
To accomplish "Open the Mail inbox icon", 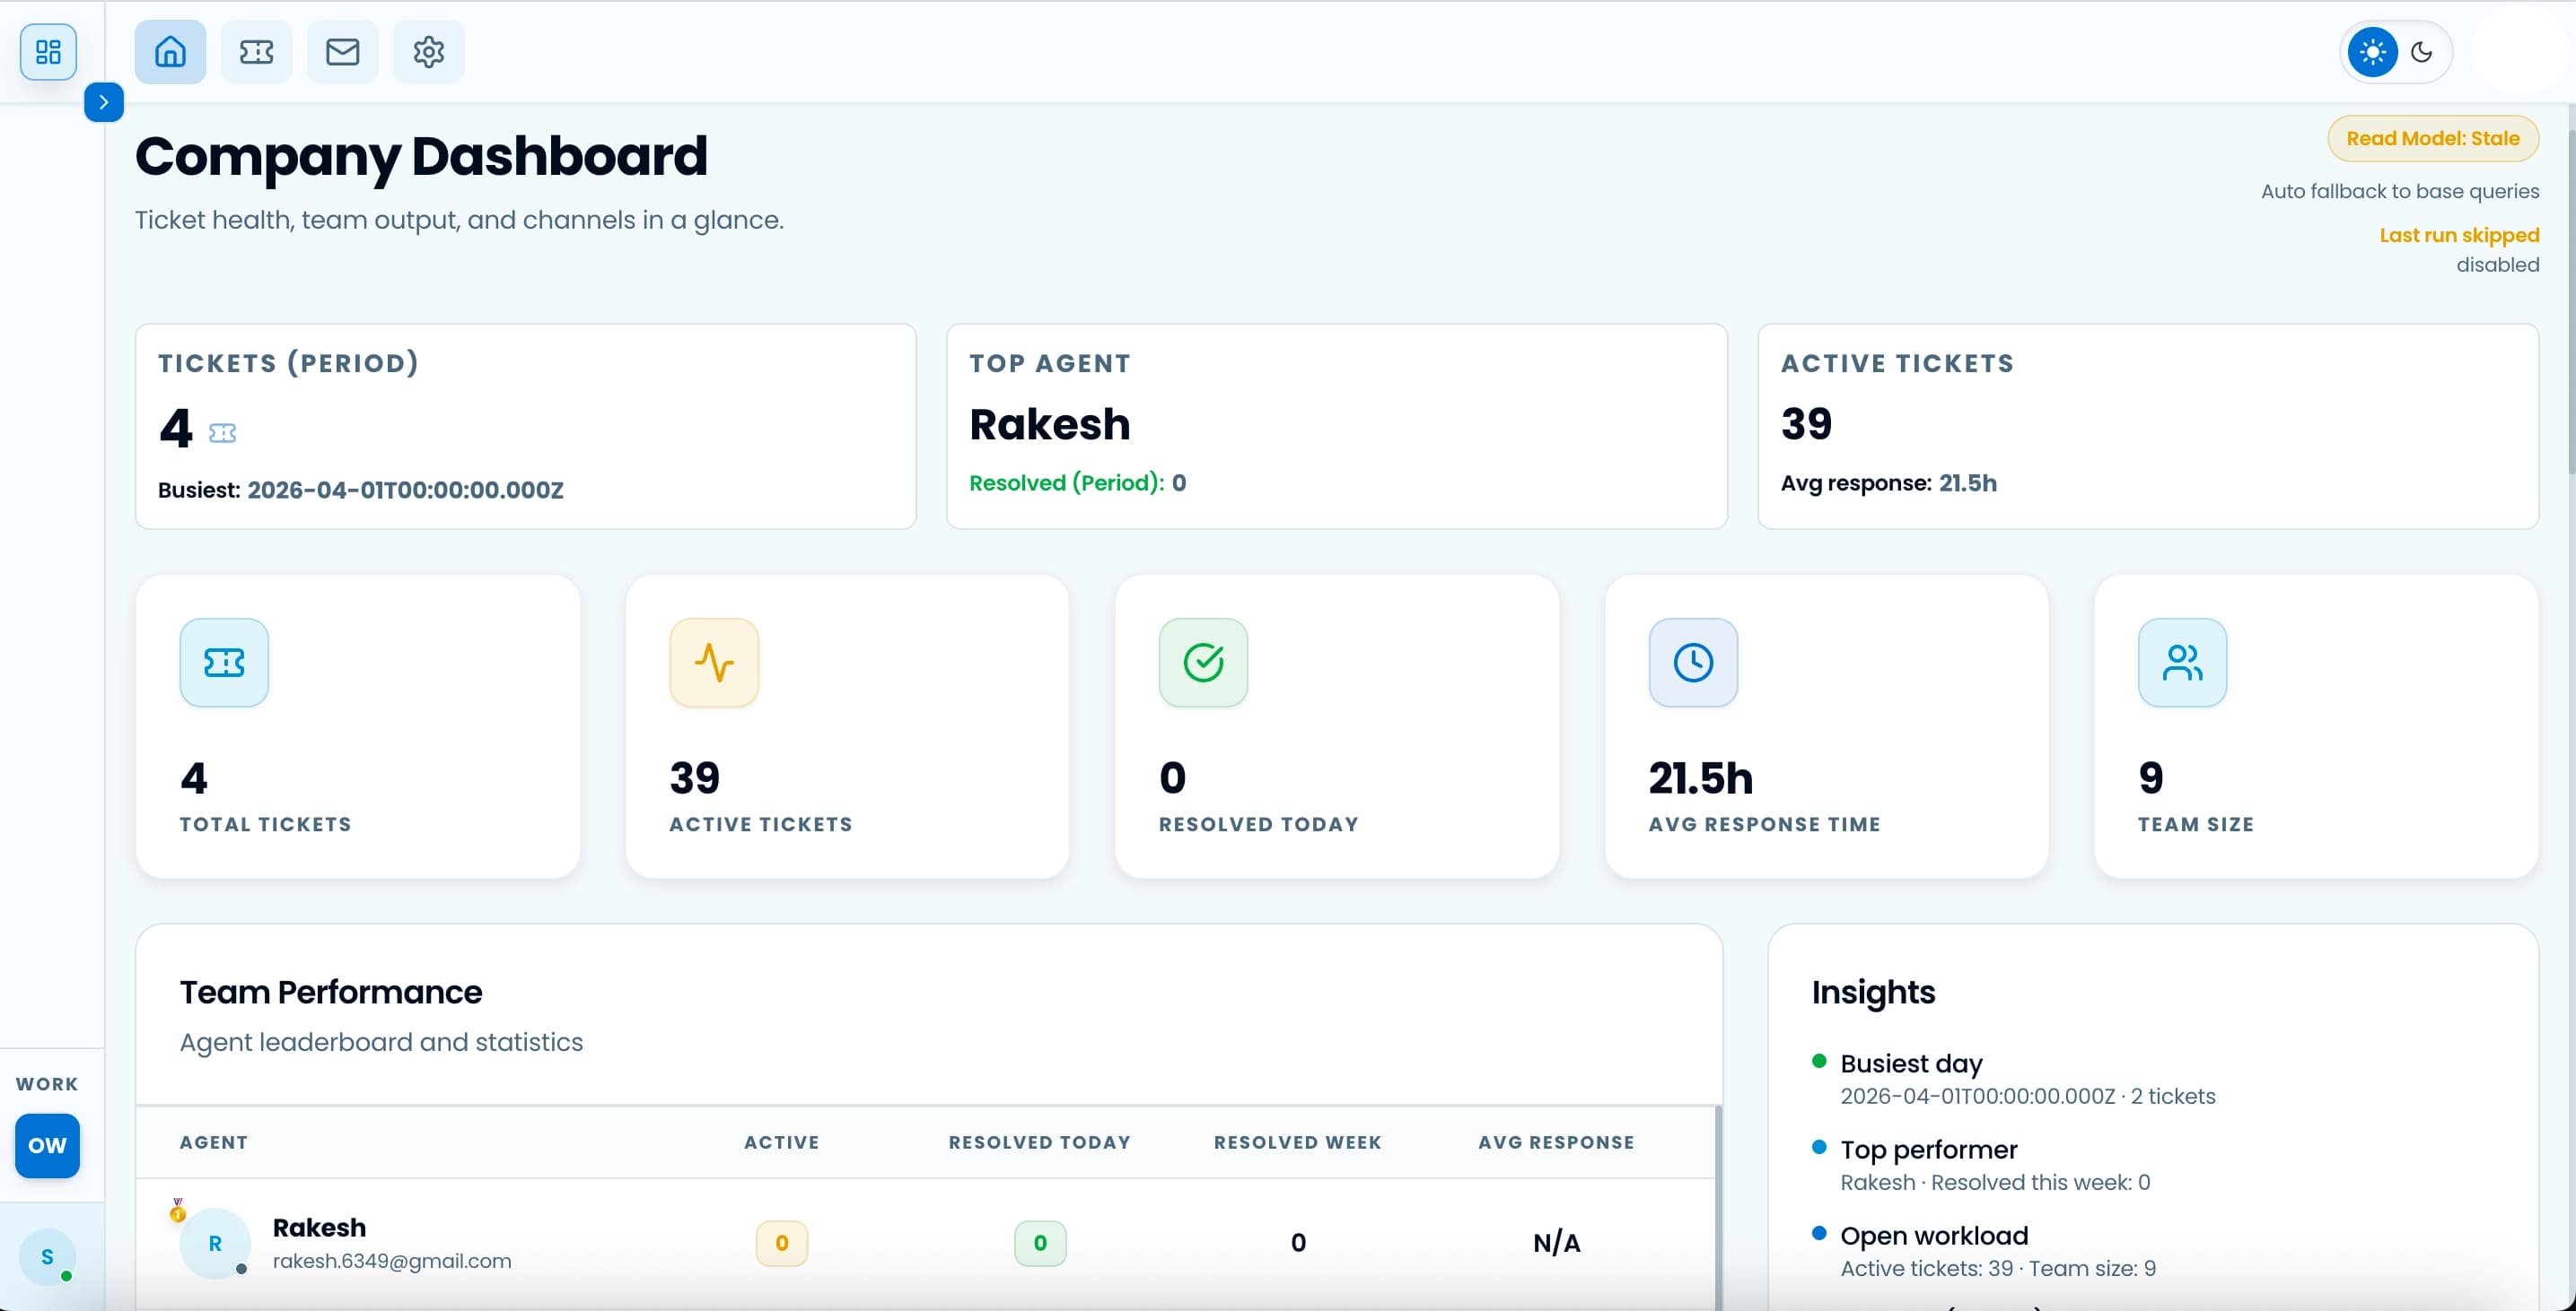I will point(342,51).
